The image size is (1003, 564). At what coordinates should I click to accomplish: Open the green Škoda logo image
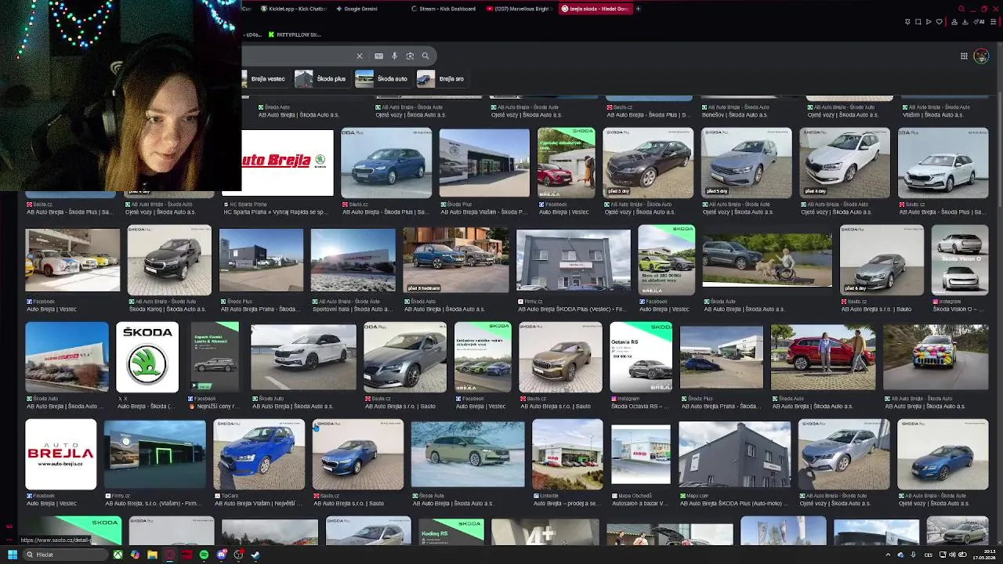point(147,356)
